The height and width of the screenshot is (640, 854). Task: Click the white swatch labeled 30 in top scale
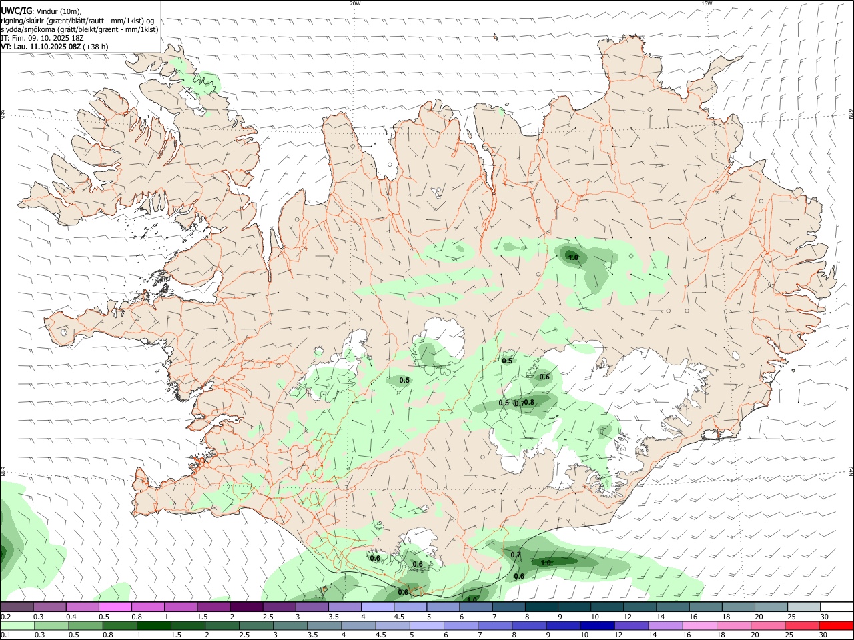tap(837, 607)
